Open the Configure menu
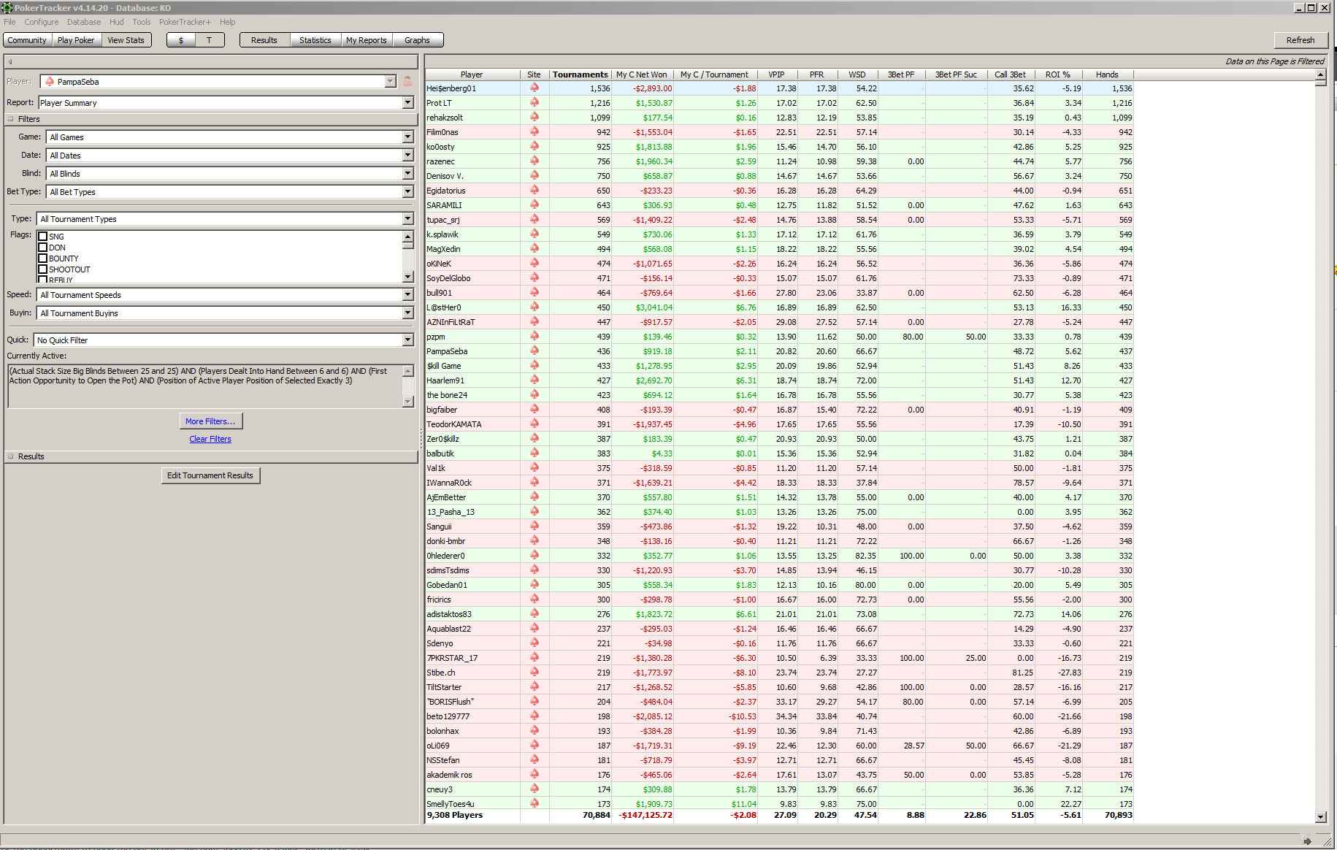Image resolution: width=1337 pixels, height=850 pixels. coord(42,22)
